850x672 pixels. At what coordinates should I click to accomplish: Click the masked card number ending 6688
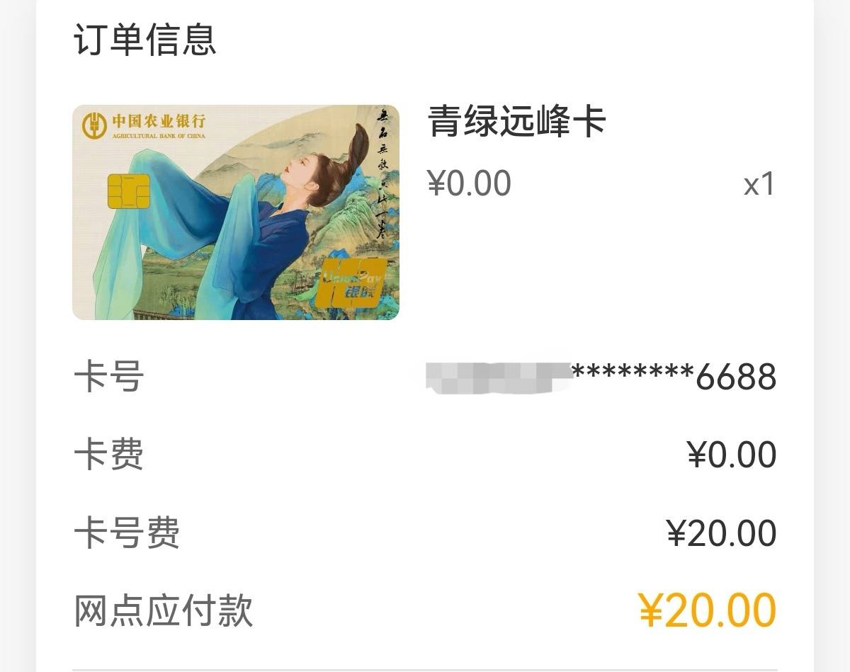pyautogui.click(x=601, y=377)
